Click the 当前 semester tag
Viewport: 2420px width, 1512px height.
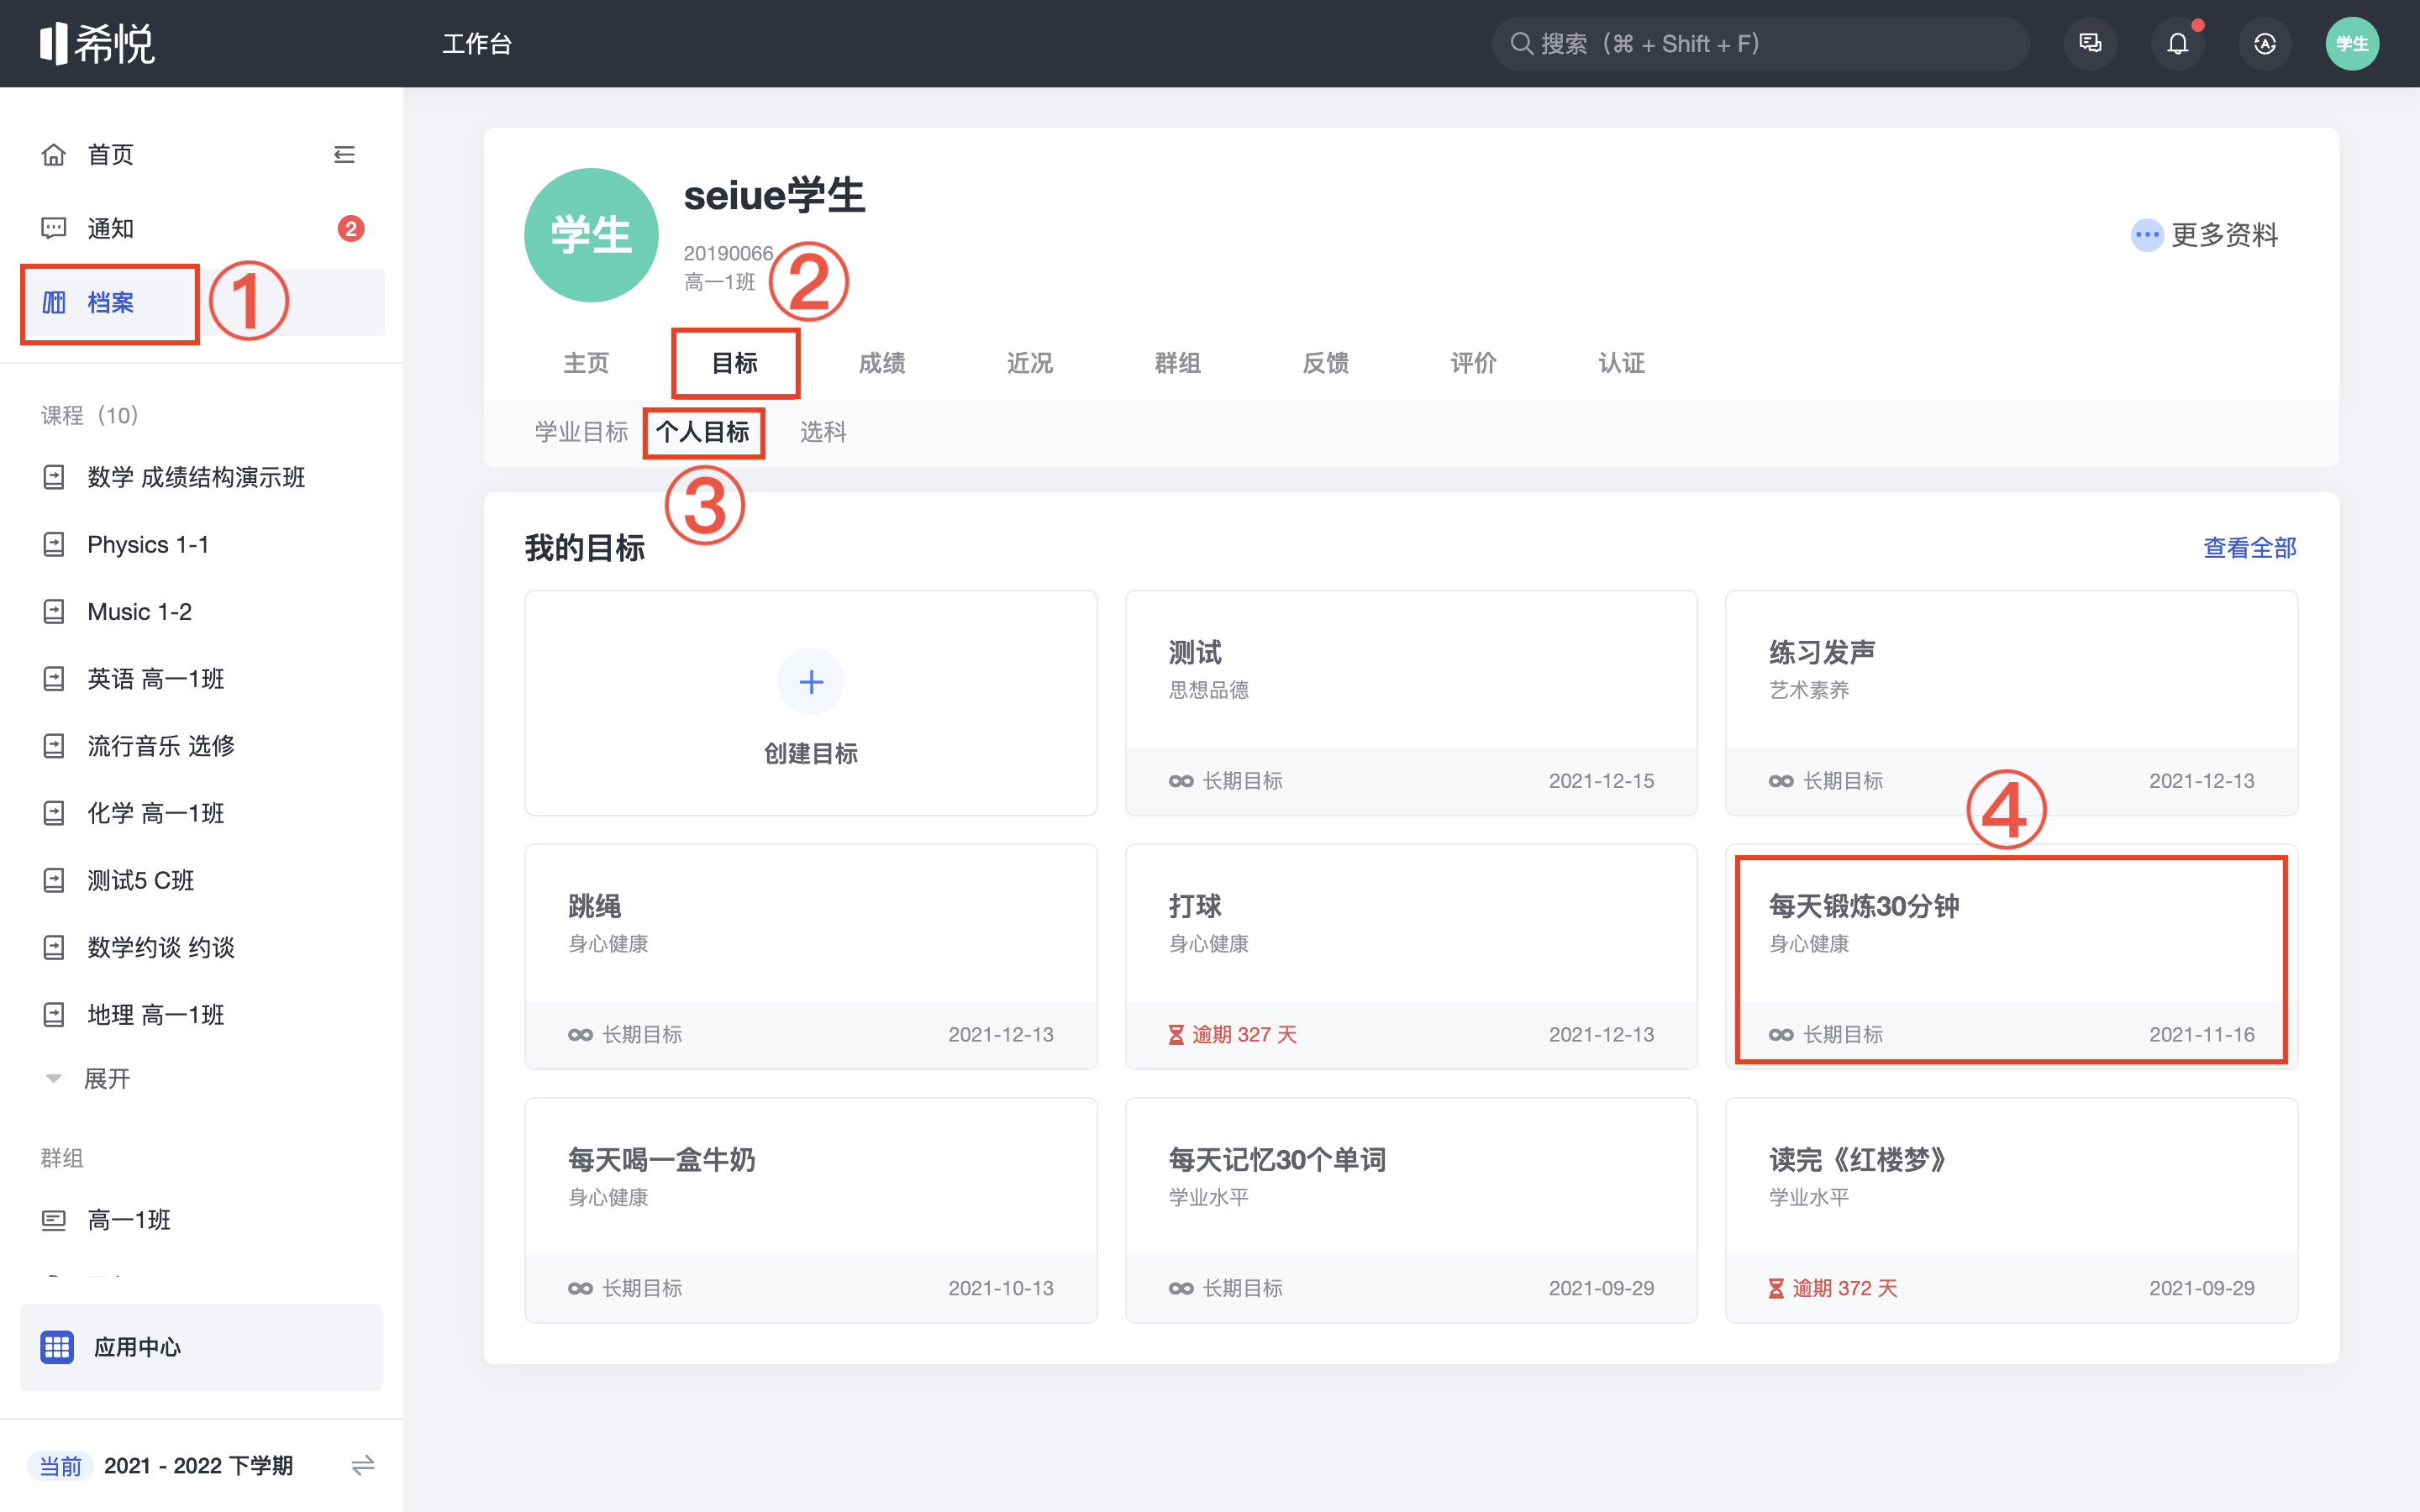tap(60, 1466)
